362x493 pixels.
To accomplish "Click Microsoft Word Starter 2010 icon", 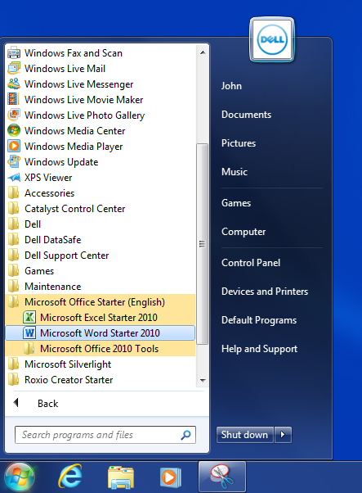I will (29, 333).
